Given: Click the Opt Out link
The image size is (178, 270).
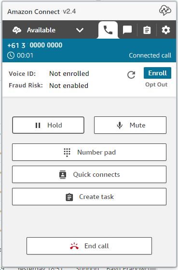Looking at the screenshot, I should (156, 85).
